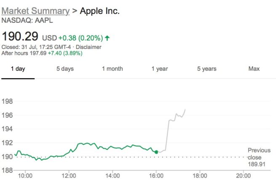Open the Market Summary link
This screenshot has width=276, height=187.
[35, 11]
